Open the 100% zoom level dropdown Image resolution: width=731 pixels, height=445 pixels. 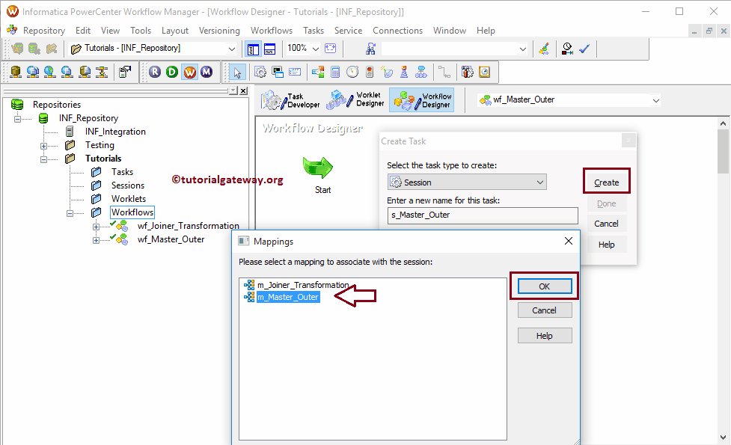click(316, 49)
